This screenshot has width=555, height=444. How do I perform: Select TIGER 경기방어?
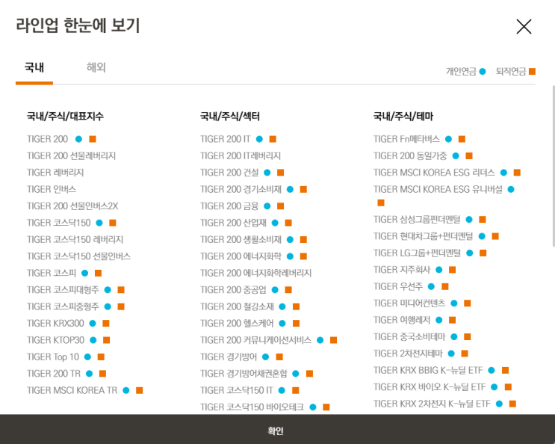tap(229, 357)
